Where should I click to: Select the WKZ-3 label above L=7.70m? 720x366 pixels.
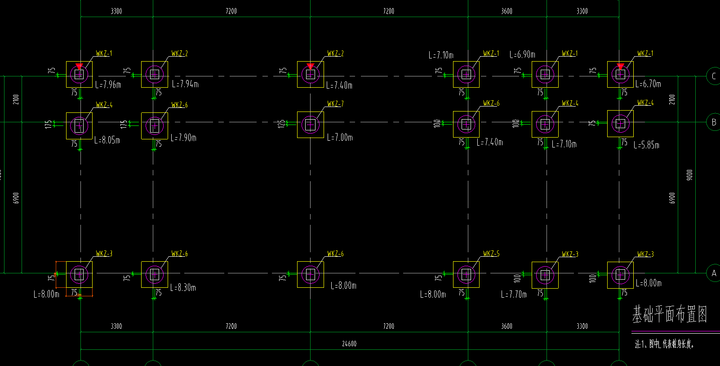pyautogui.click(x=570, y=254)
